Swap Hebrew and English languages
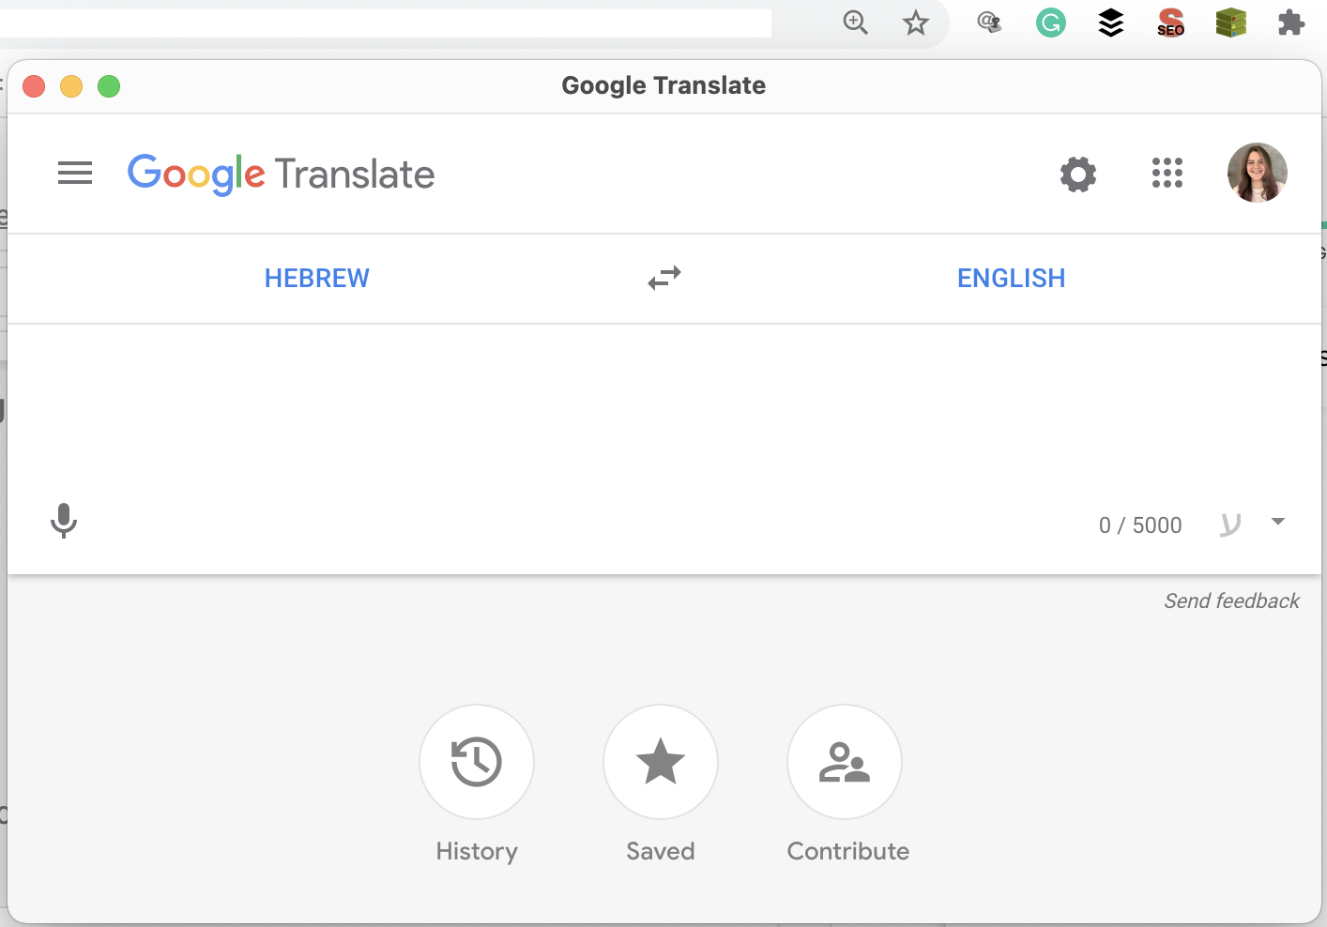The image size is (1327, 927). [x=664, y=278]
